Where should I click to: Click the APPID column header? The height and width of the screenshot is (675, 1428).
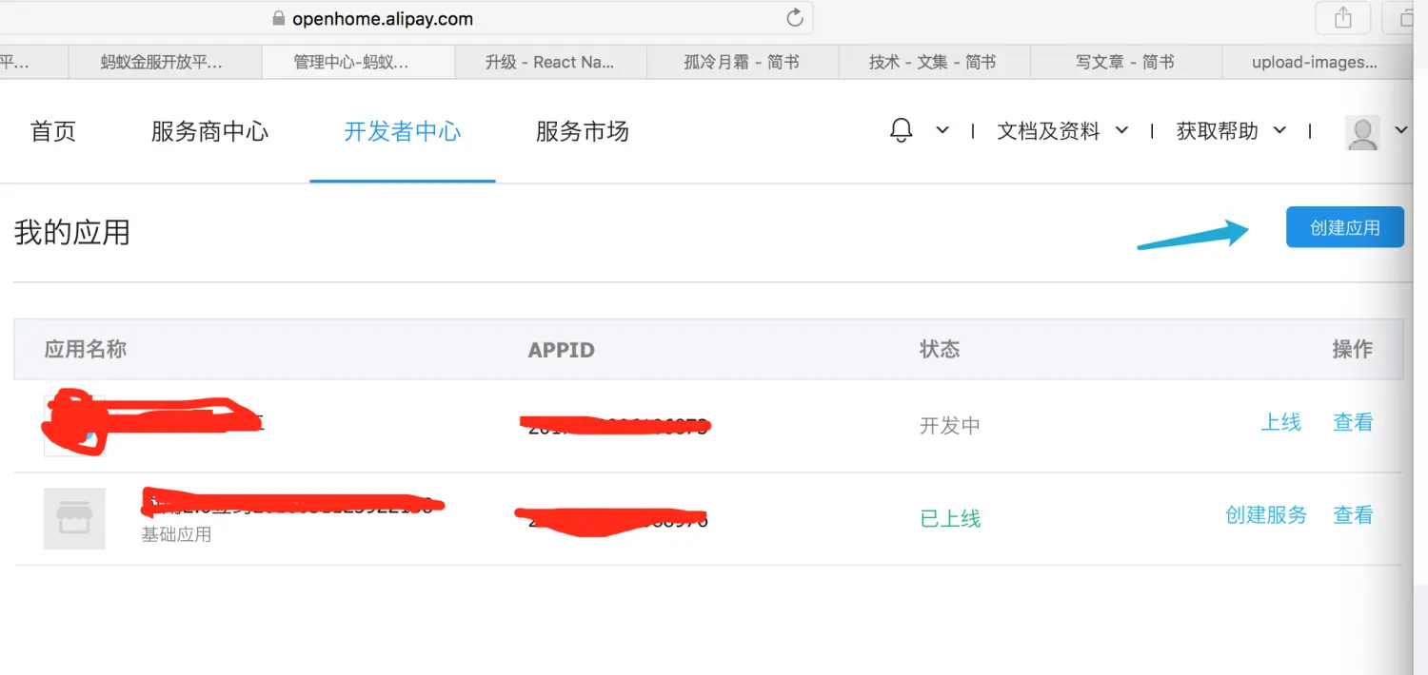562,350
